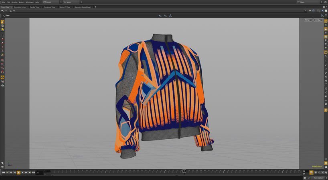
Task: Jump to the first frame
Action: coord(3,172)
